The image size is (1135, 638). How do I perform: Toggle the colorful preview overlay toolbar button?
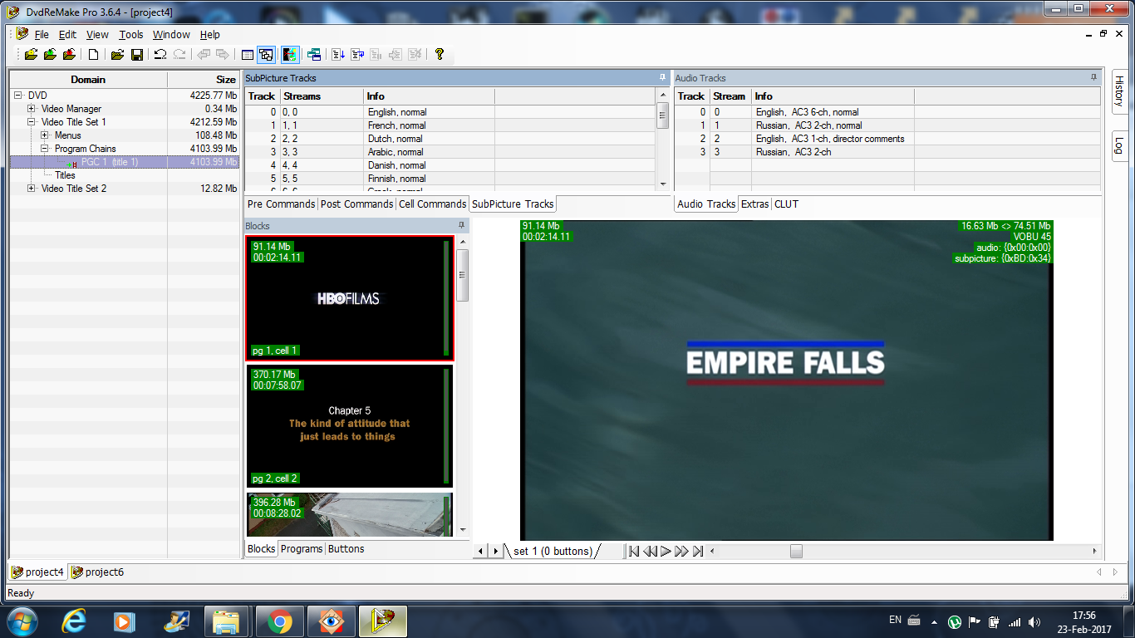click(290, 55)
